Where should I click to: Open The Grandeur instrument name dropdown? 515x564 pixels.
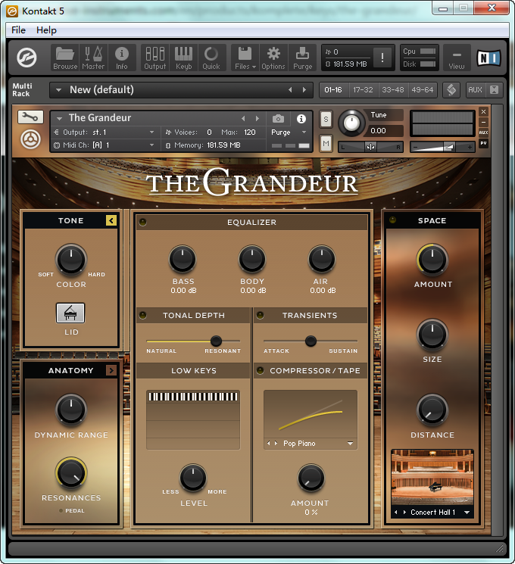coord(60,118)
